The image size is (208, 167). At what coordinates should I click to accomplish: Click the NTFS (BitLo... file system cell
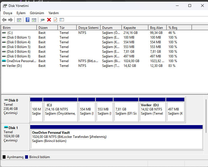point(88,61)
